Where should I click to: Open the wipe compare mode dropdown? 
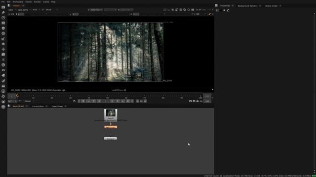point(111,10)
